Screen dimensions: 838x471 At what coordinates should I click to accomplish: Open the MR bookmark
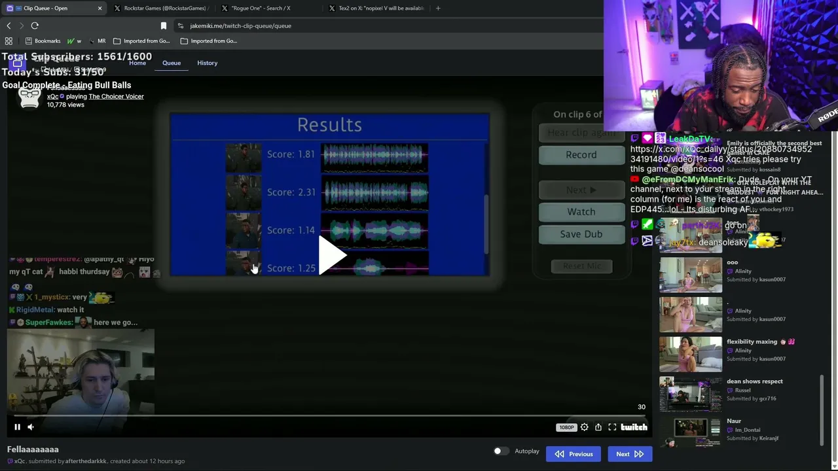click(97, 41)
